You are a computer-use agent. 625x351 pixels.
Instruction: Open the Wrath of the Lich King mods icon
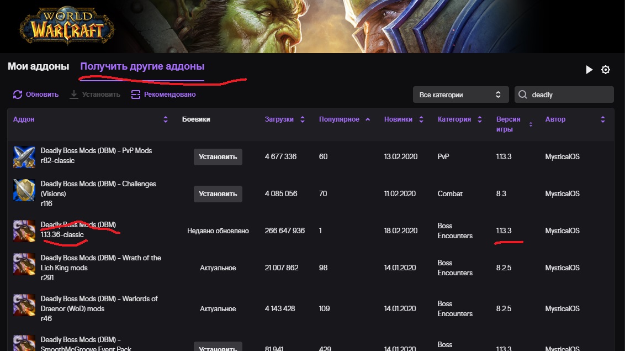[x=24, y=264]
